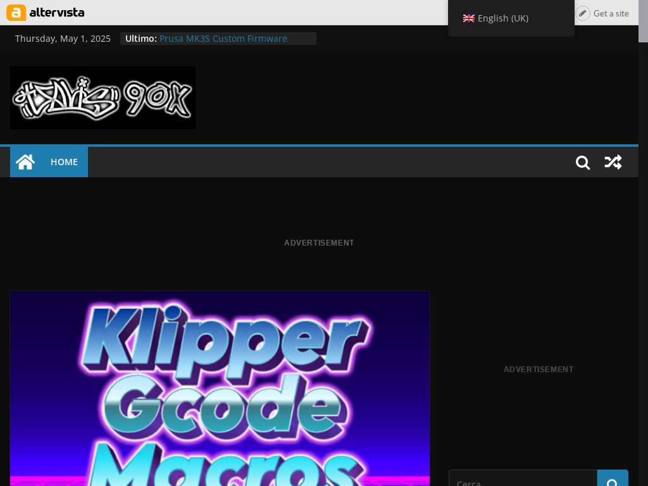Screen dimensions: 648x486
Task: Click the Get a site pencil icon
Action: click(582, 13)
